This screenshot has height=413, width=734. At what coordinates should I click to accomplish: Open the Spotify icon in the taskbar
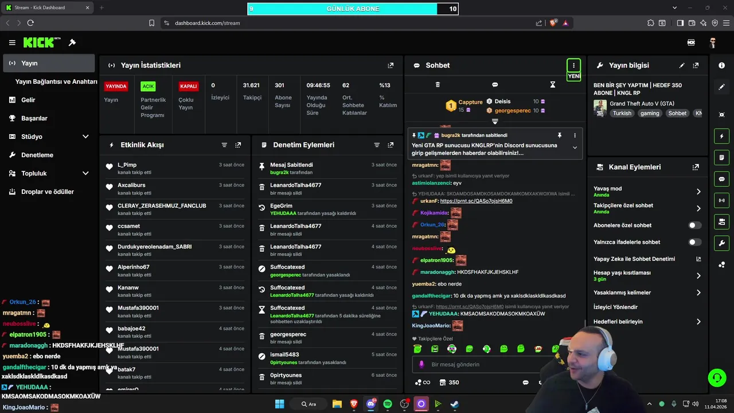pos(388,404)
